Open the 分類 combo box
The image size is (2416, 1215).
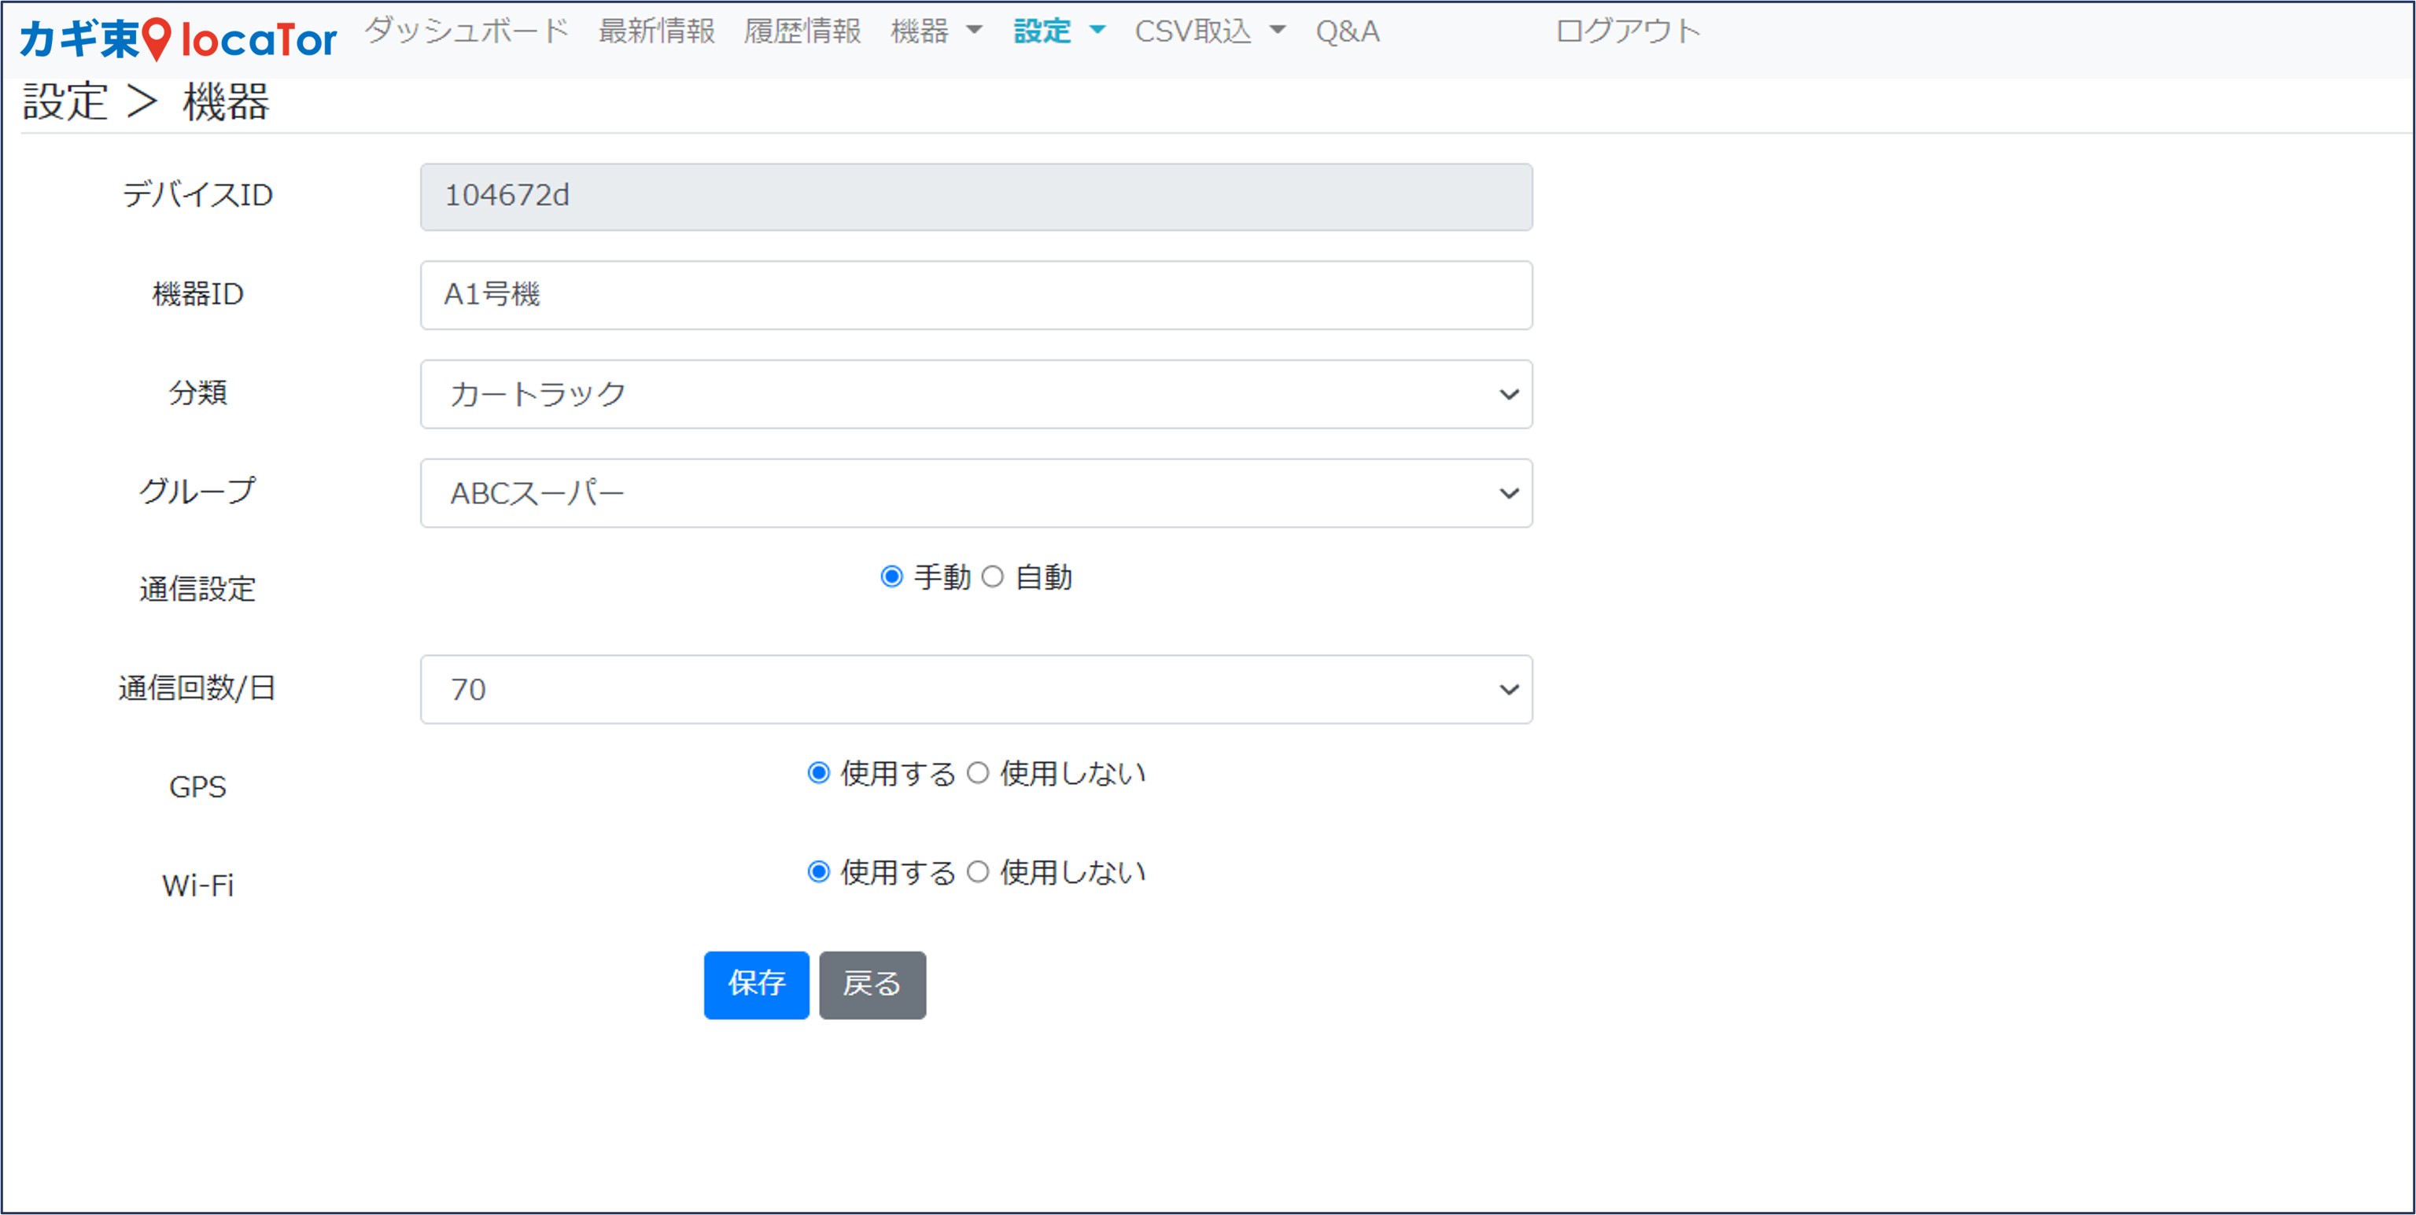click(976, 394)
